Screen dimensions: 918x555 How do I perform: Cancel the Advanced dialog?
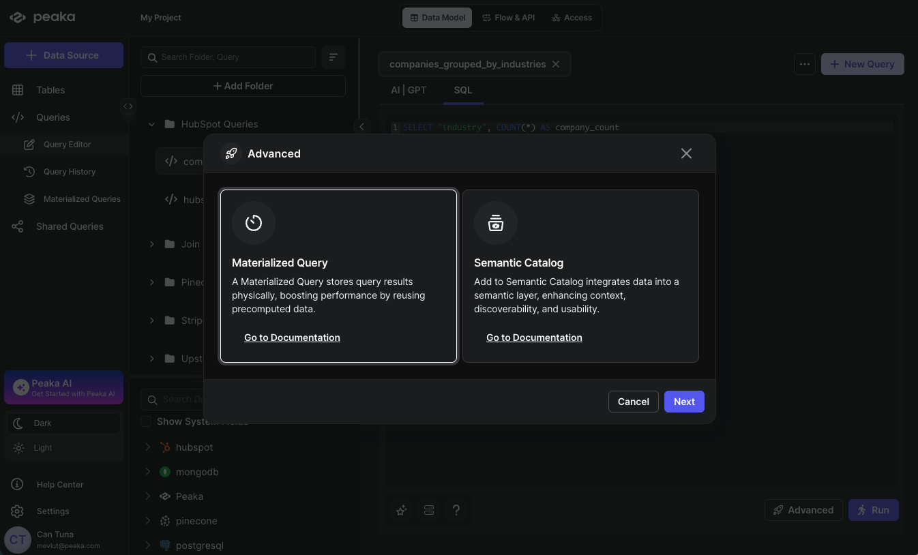point(633,402)
